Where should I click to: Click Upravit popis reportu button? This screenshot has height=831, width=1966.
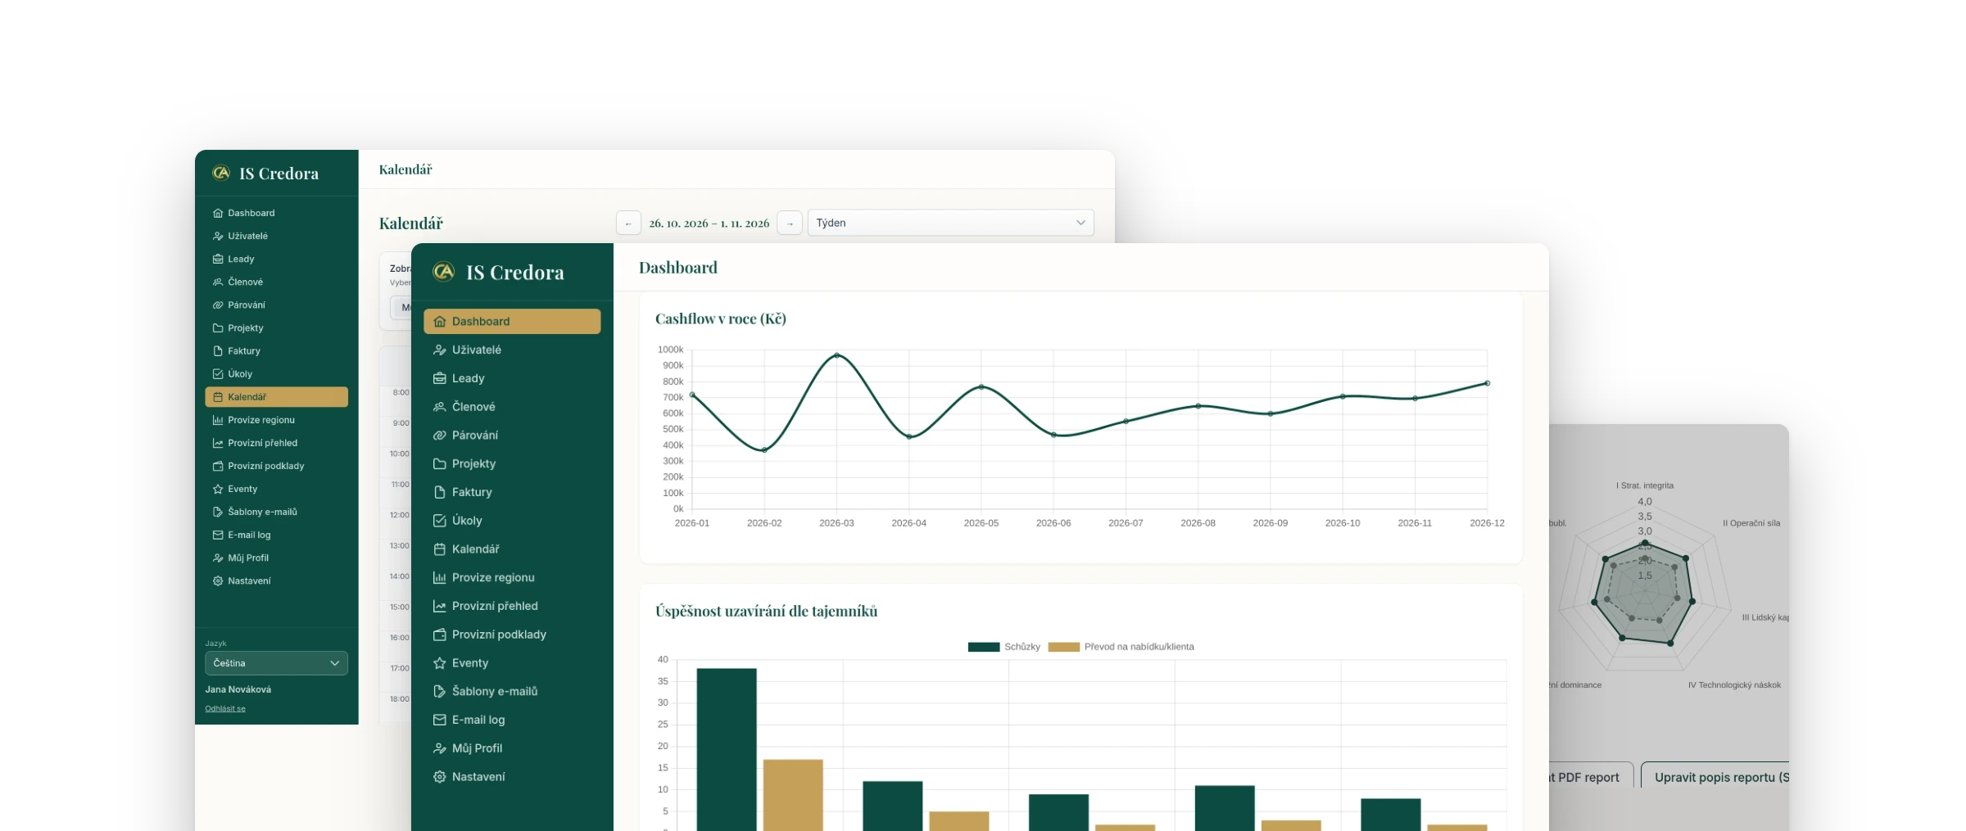(1715, 776)
